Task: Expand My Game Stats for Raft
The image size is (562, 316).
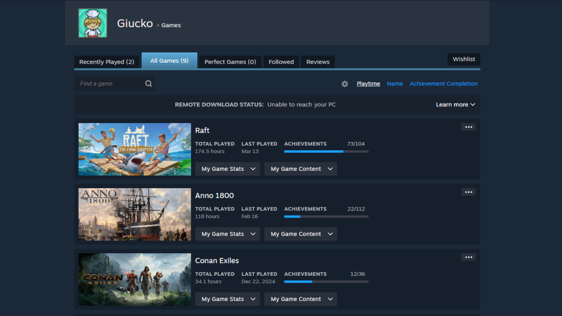Action: [x=228, y=169]
